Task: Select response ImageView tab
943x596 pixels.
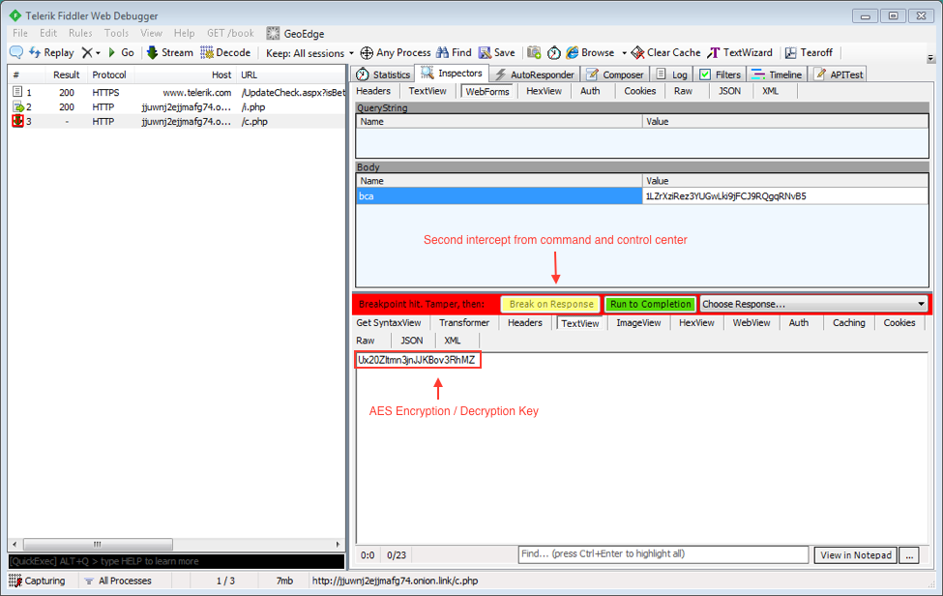Action: [638, 323]
